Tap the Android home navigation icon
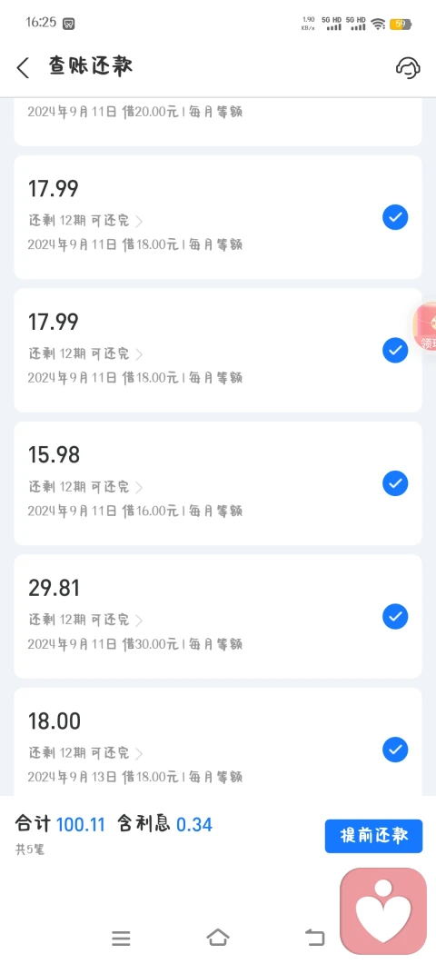436x964 pixels. tap(218, 937)
